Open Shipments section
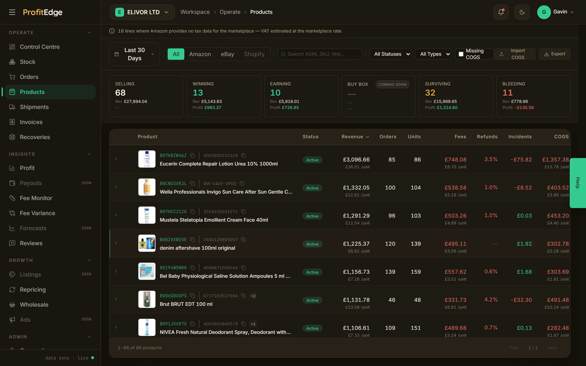 (50, 107)
